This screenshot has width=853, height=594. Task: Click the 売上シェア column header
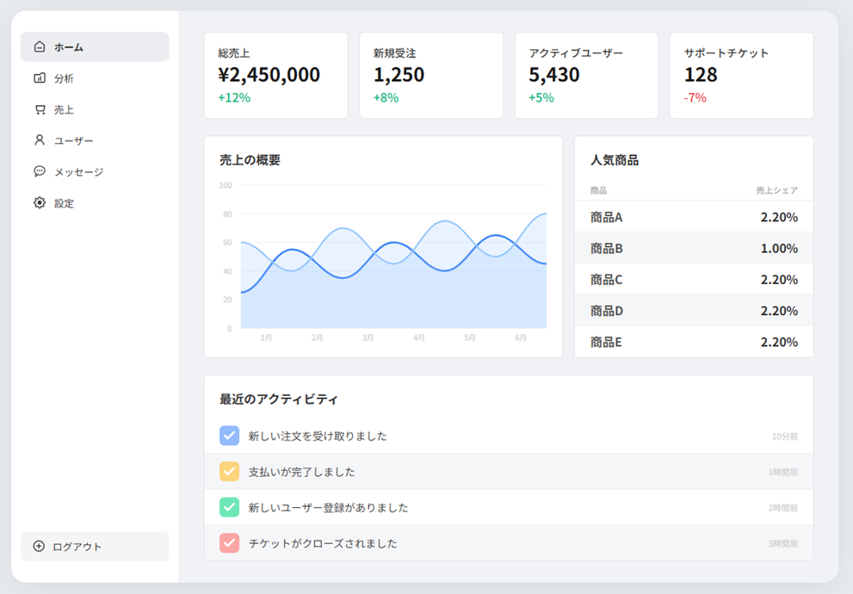[777, 190]
